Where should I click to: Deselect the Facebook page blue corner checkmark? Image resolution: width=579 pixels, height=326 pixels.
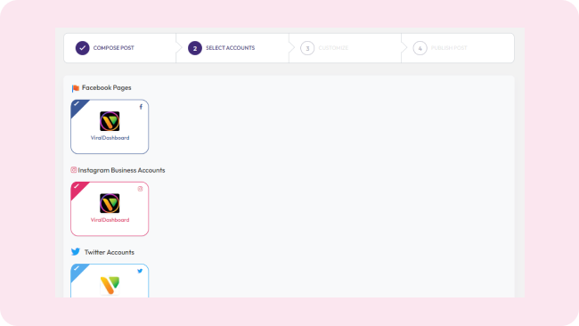point(77,104)
